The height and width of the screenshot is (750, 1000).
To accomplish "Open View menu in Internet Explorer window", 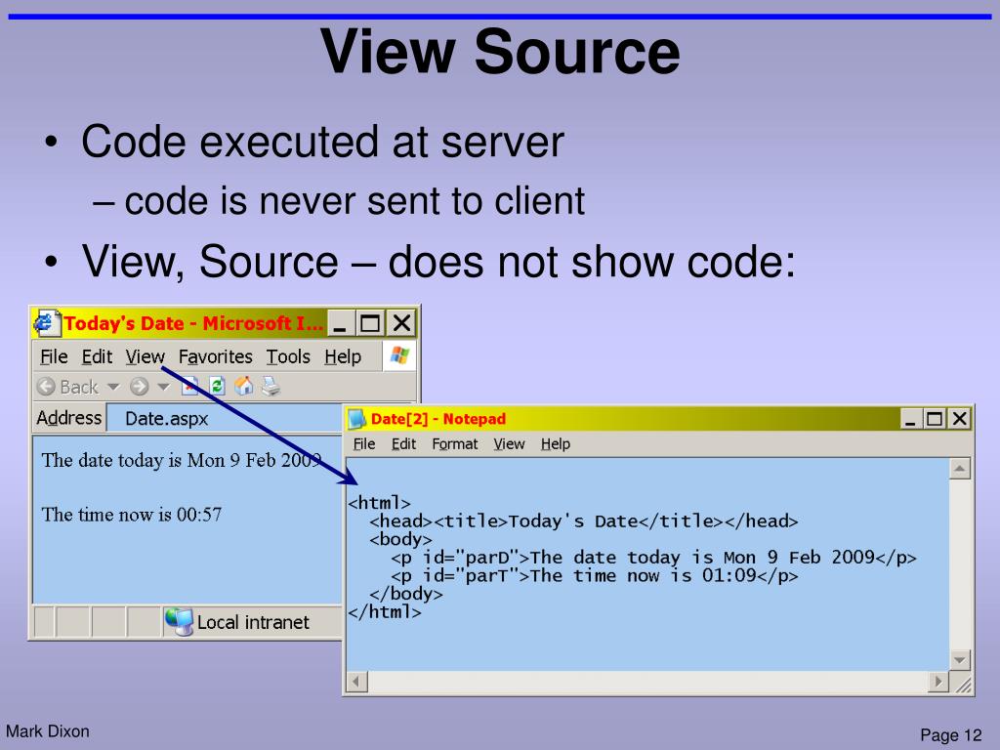I will pos(145,356).
